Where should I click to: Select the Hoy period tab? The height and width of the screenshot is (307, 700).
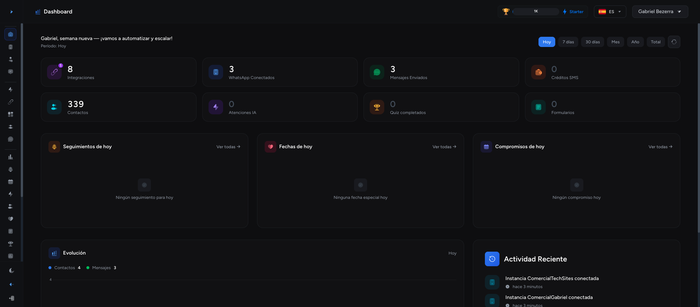(x=547, y=42)
